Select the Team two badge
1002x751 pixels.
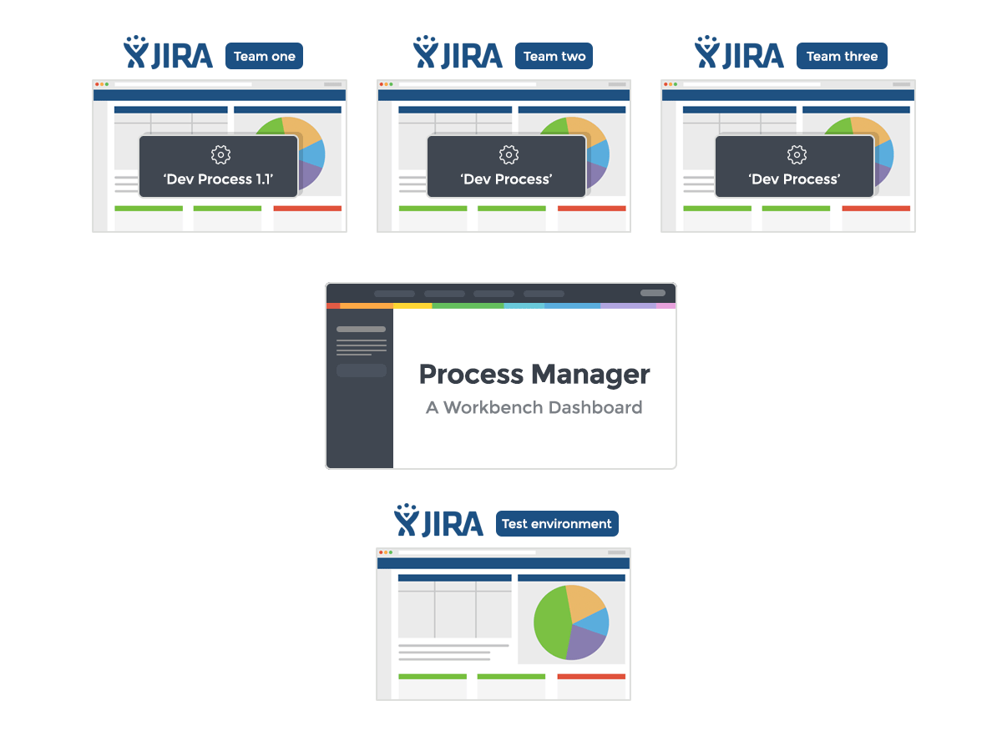(x=554, y=56)
